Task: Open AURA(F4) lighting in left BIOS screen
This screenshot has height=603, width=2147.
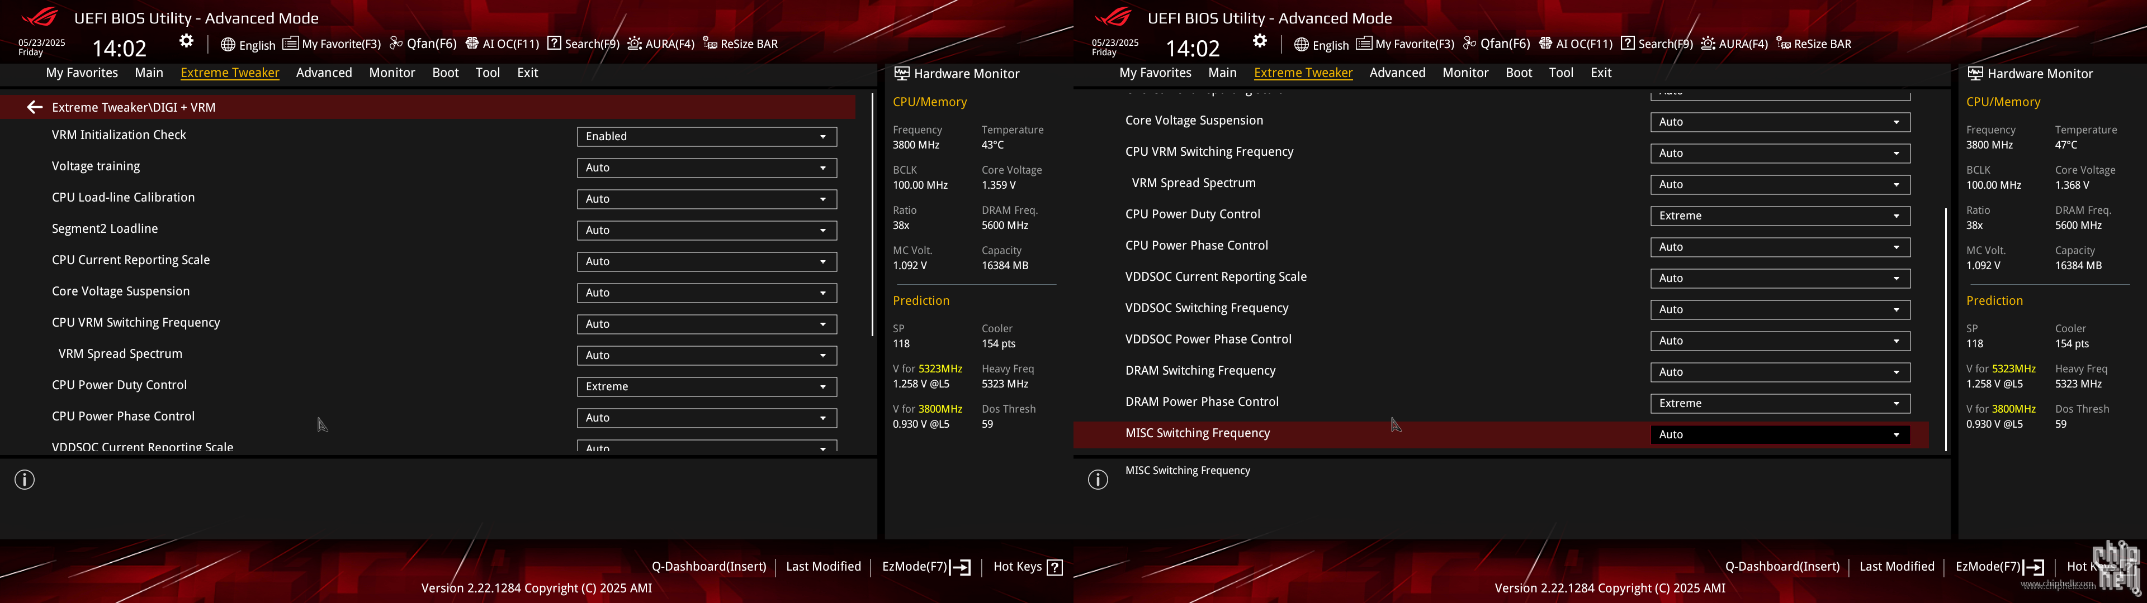Action: tap(661, 44)
